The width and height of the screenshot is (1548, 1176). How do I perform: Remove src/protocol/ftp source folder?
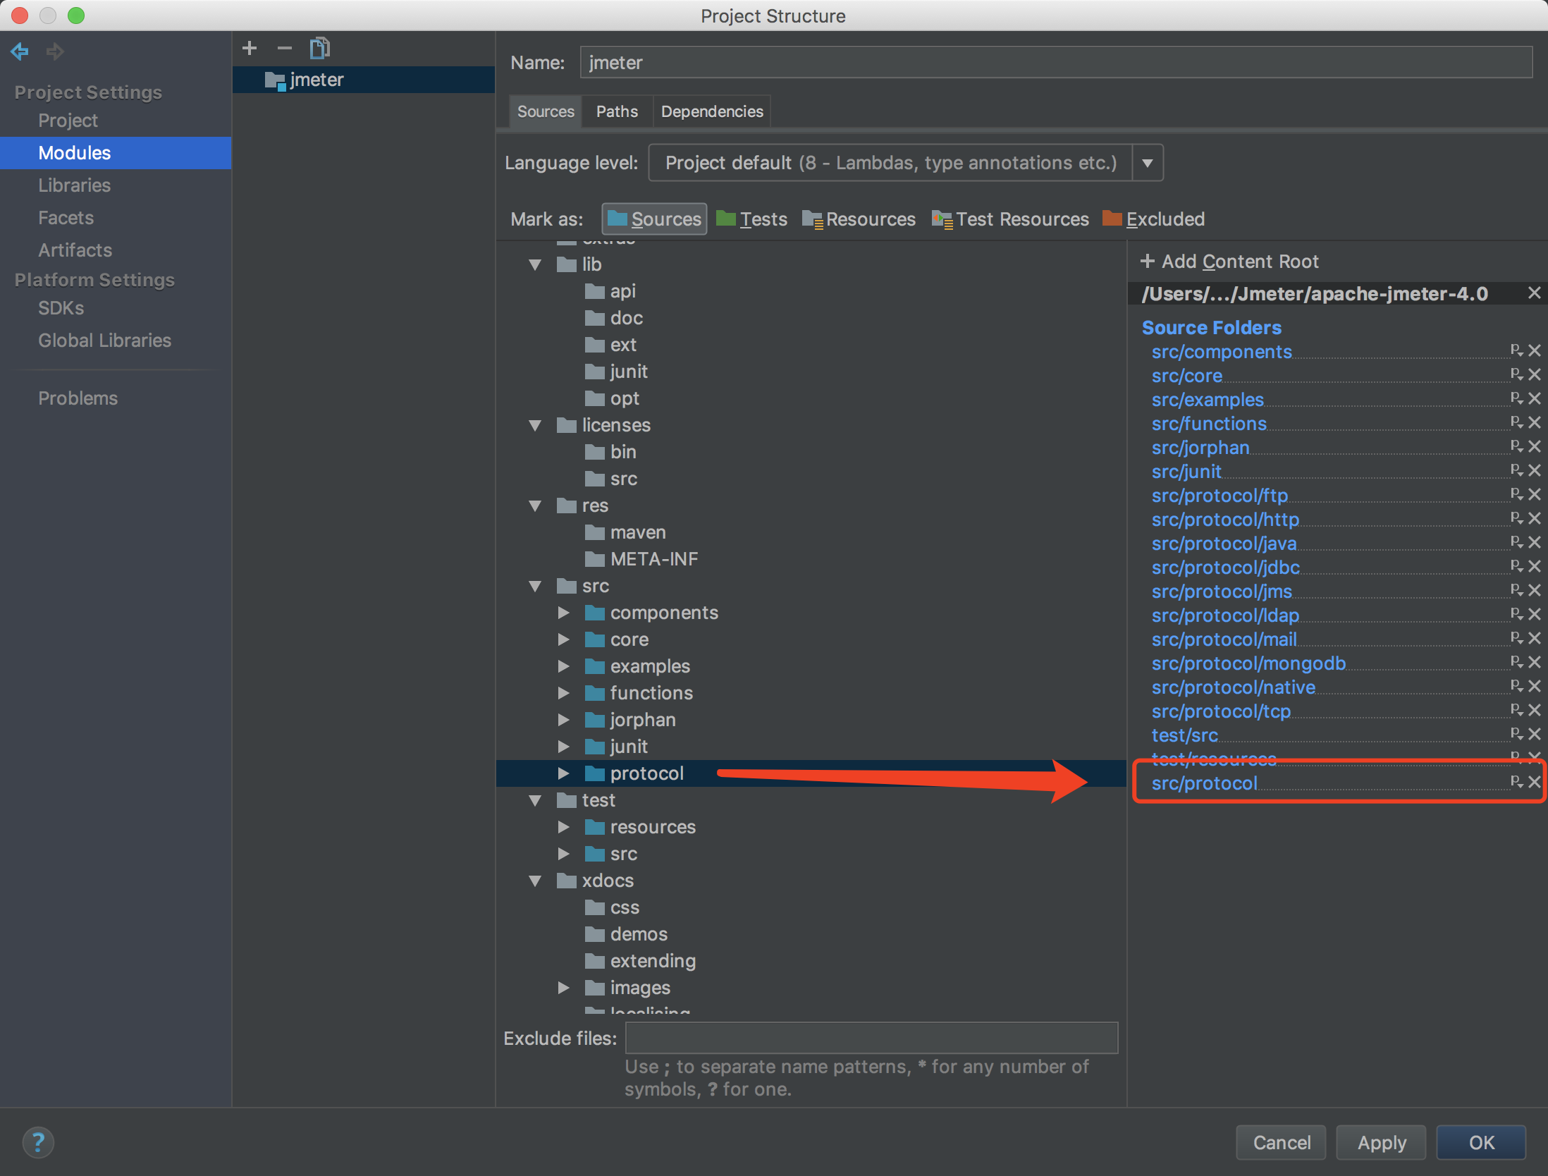pyautogui.click(x=1535, y=494)
